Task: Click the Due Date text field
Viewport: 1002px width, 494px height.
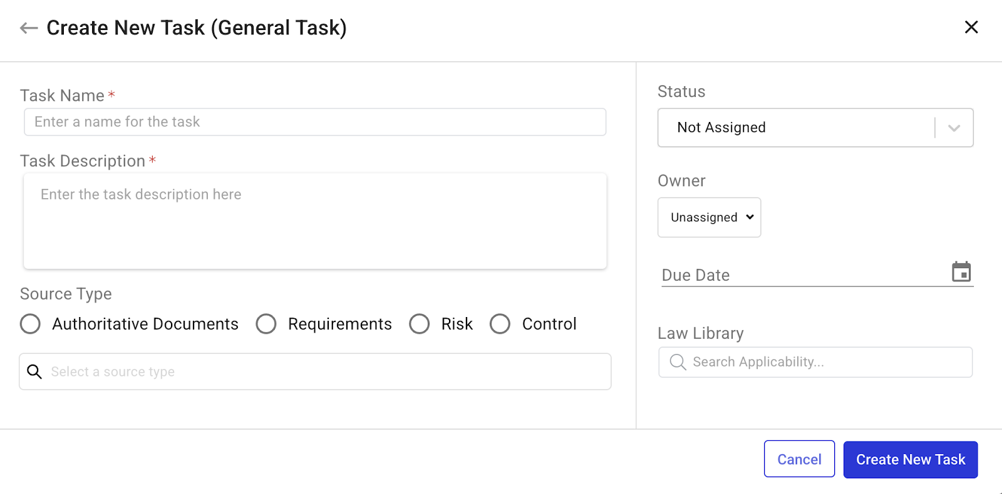Action: 802,275
